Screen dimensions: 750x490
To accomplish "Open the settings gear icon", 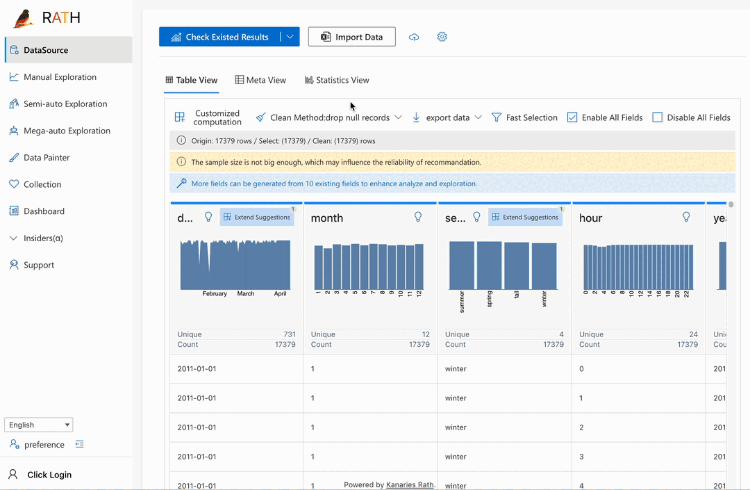I will pos(442,36).
